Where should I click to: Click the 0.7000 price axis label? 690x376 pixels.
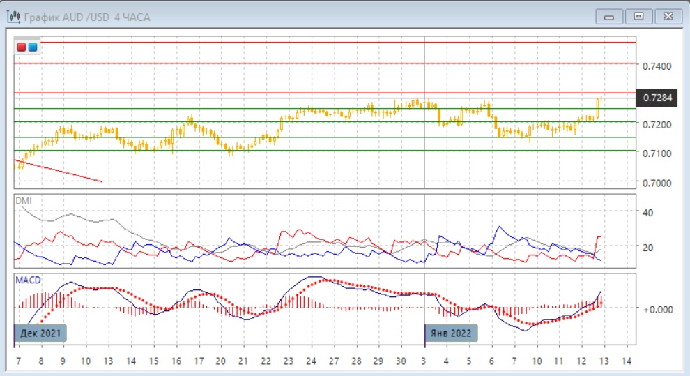(657, 183)
